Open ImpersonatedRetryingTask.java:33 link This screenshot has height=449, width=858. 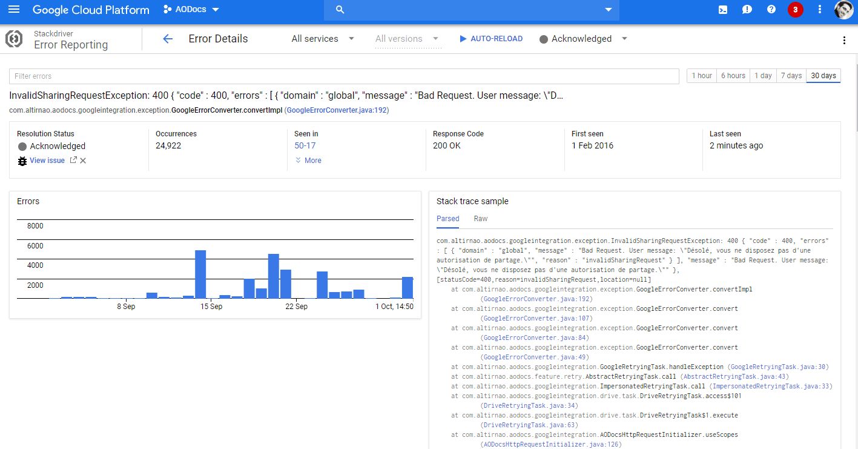(x=770, y=387)
